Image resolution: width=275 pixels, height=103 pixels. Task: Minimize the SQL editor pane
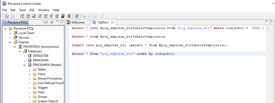tap(267, 21)
